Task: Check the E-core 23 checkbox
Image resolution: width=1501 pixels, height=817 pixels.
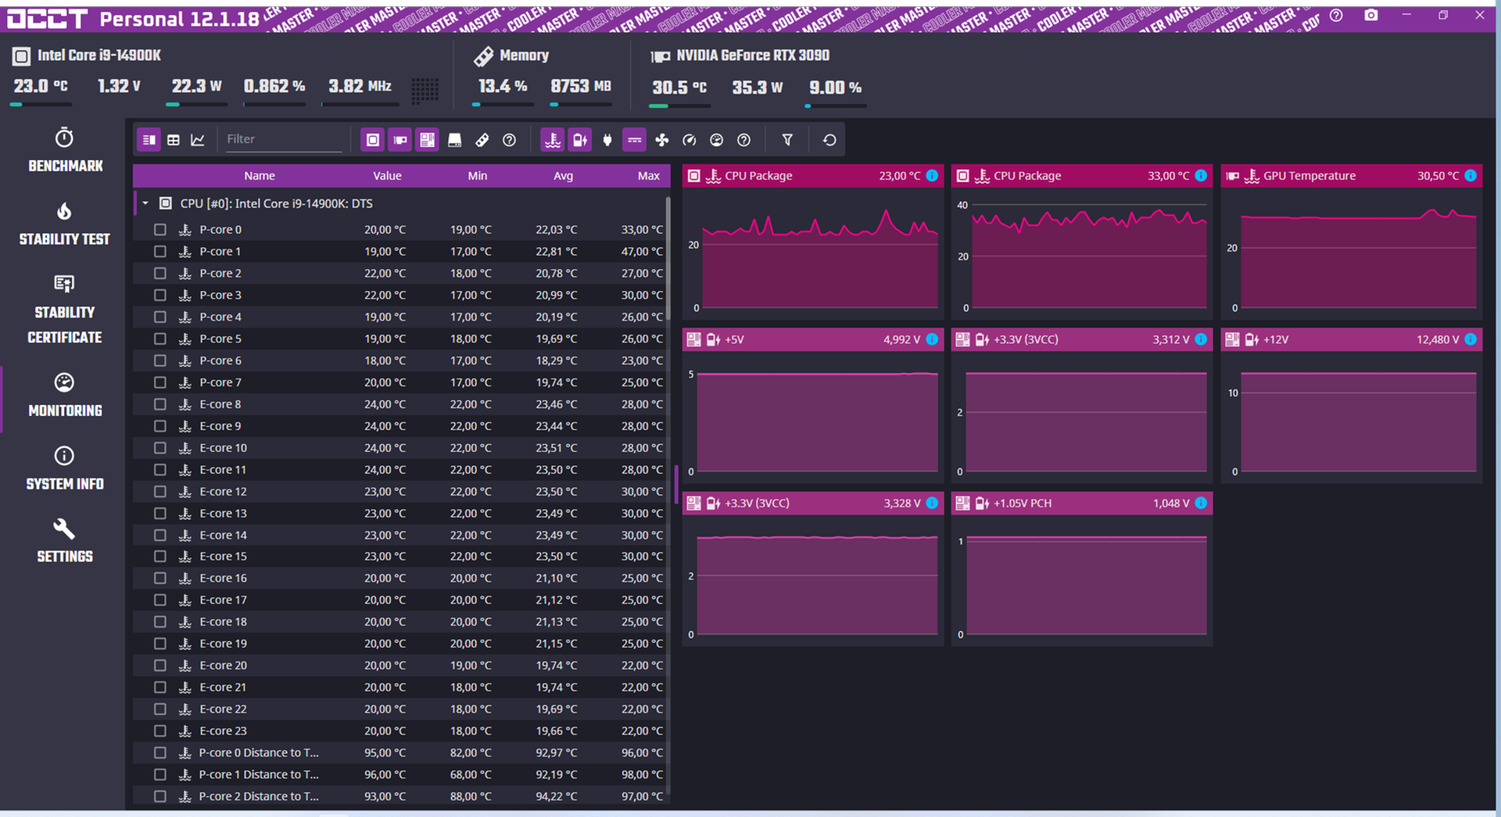Action: tap(160, 731)
